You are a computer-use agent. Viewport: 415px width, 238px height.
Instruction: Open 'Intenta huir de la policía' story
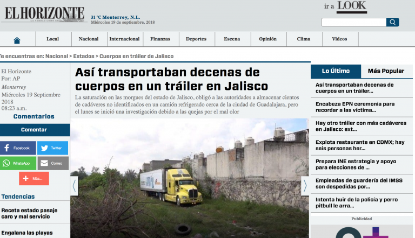pyautogui.click(x=357, y=202)
